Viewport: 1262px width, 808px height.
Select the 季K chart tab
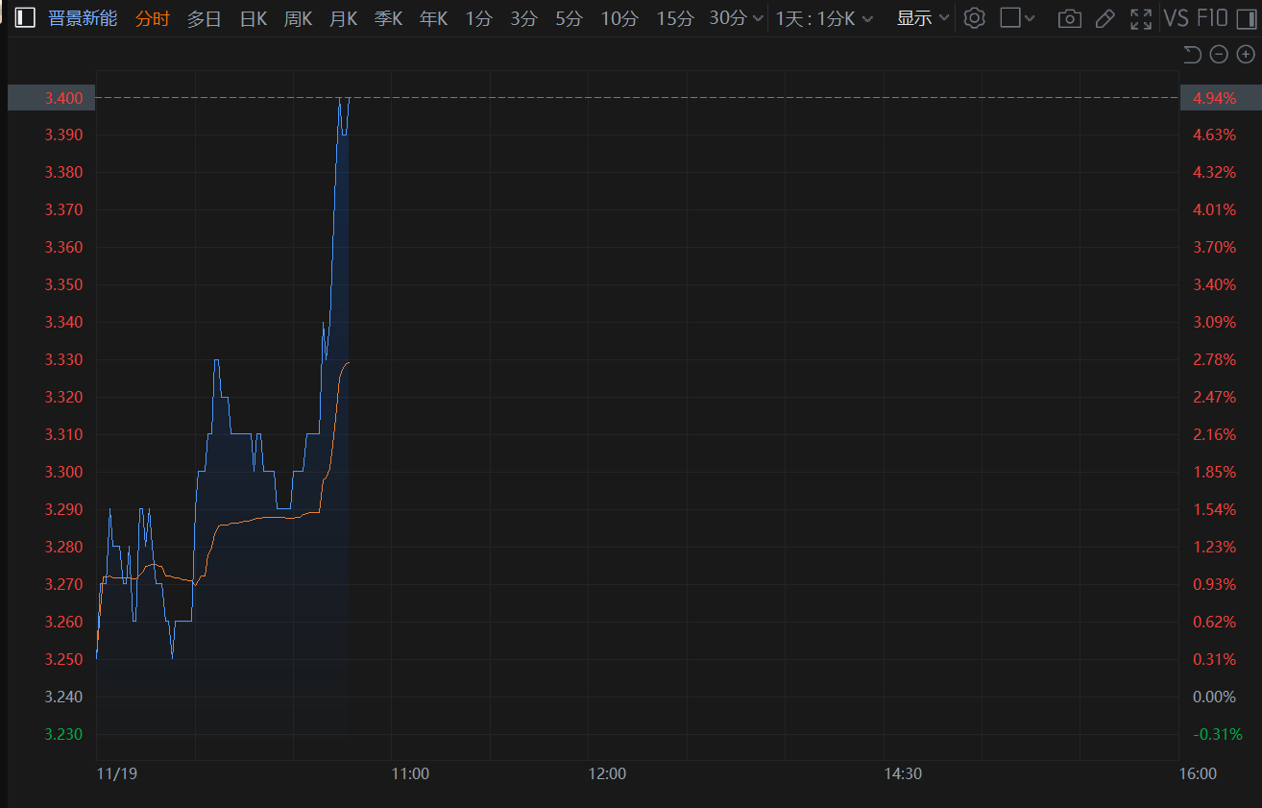coord(388,18)
